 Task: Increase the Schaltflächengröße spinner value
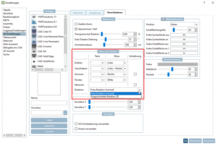click(x=196, y=29)
